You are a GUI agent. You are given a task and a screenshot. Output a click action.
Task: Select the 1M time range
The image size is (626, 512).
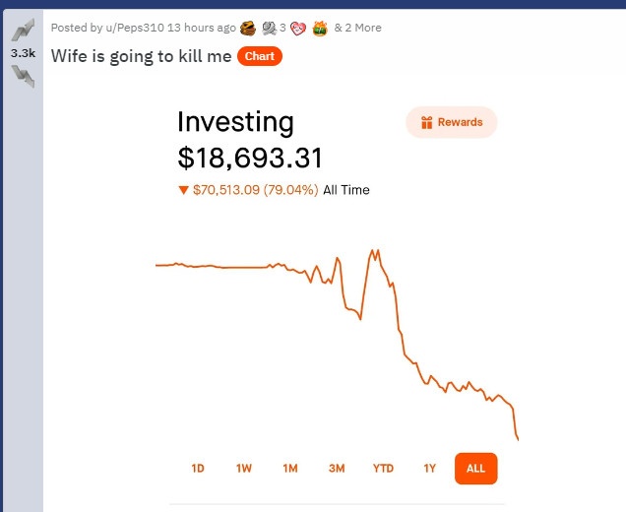[x=290, y=469]
